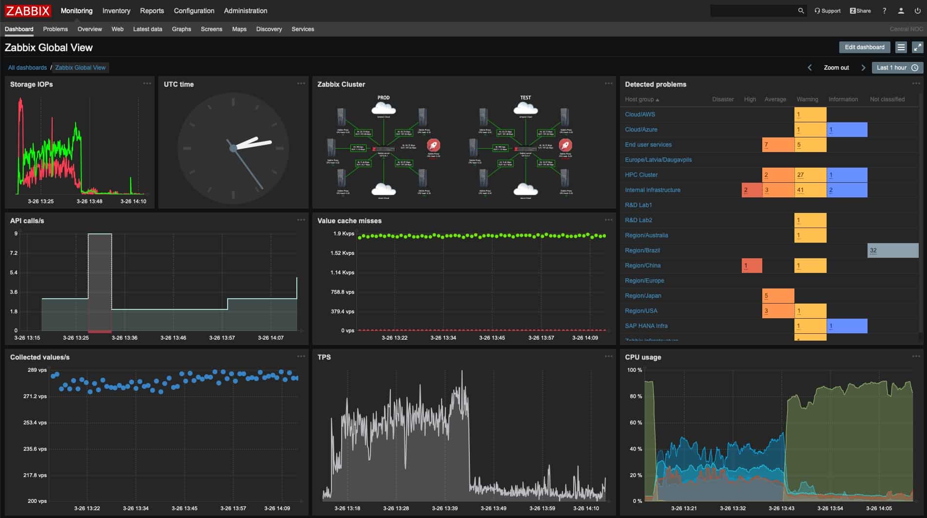Open Zabbix Cluster widget menu dots
The width and height of the screenshot is (927, 518).
pyautogui.click(x=609, y=83)
